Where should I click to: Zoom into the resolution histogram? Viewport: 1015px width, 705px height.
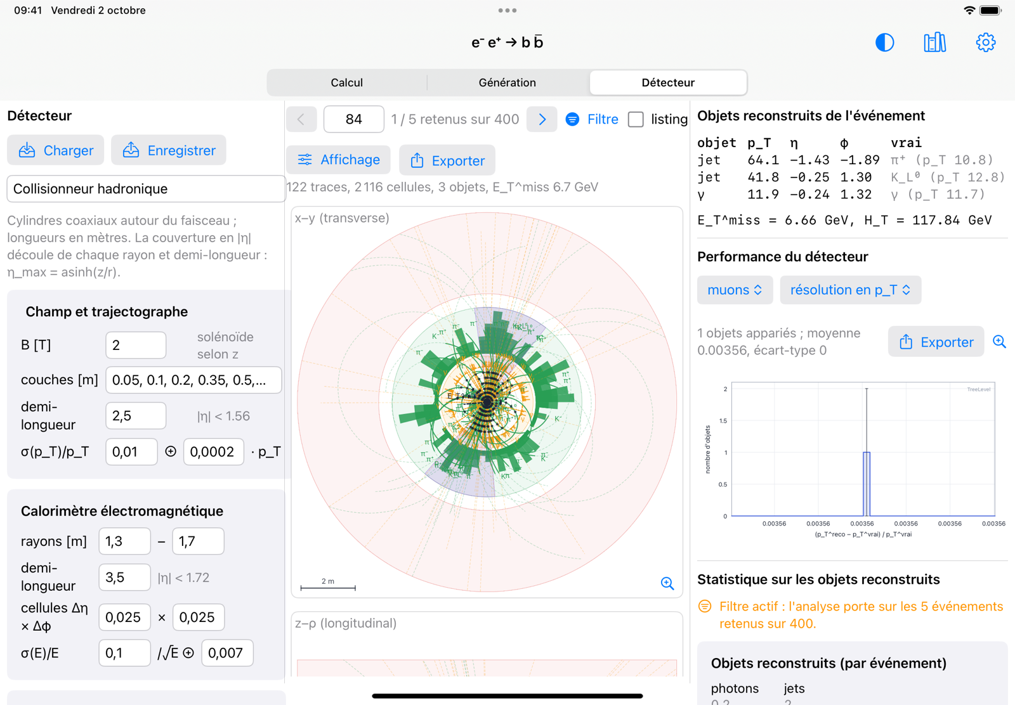tap(999, 342)
